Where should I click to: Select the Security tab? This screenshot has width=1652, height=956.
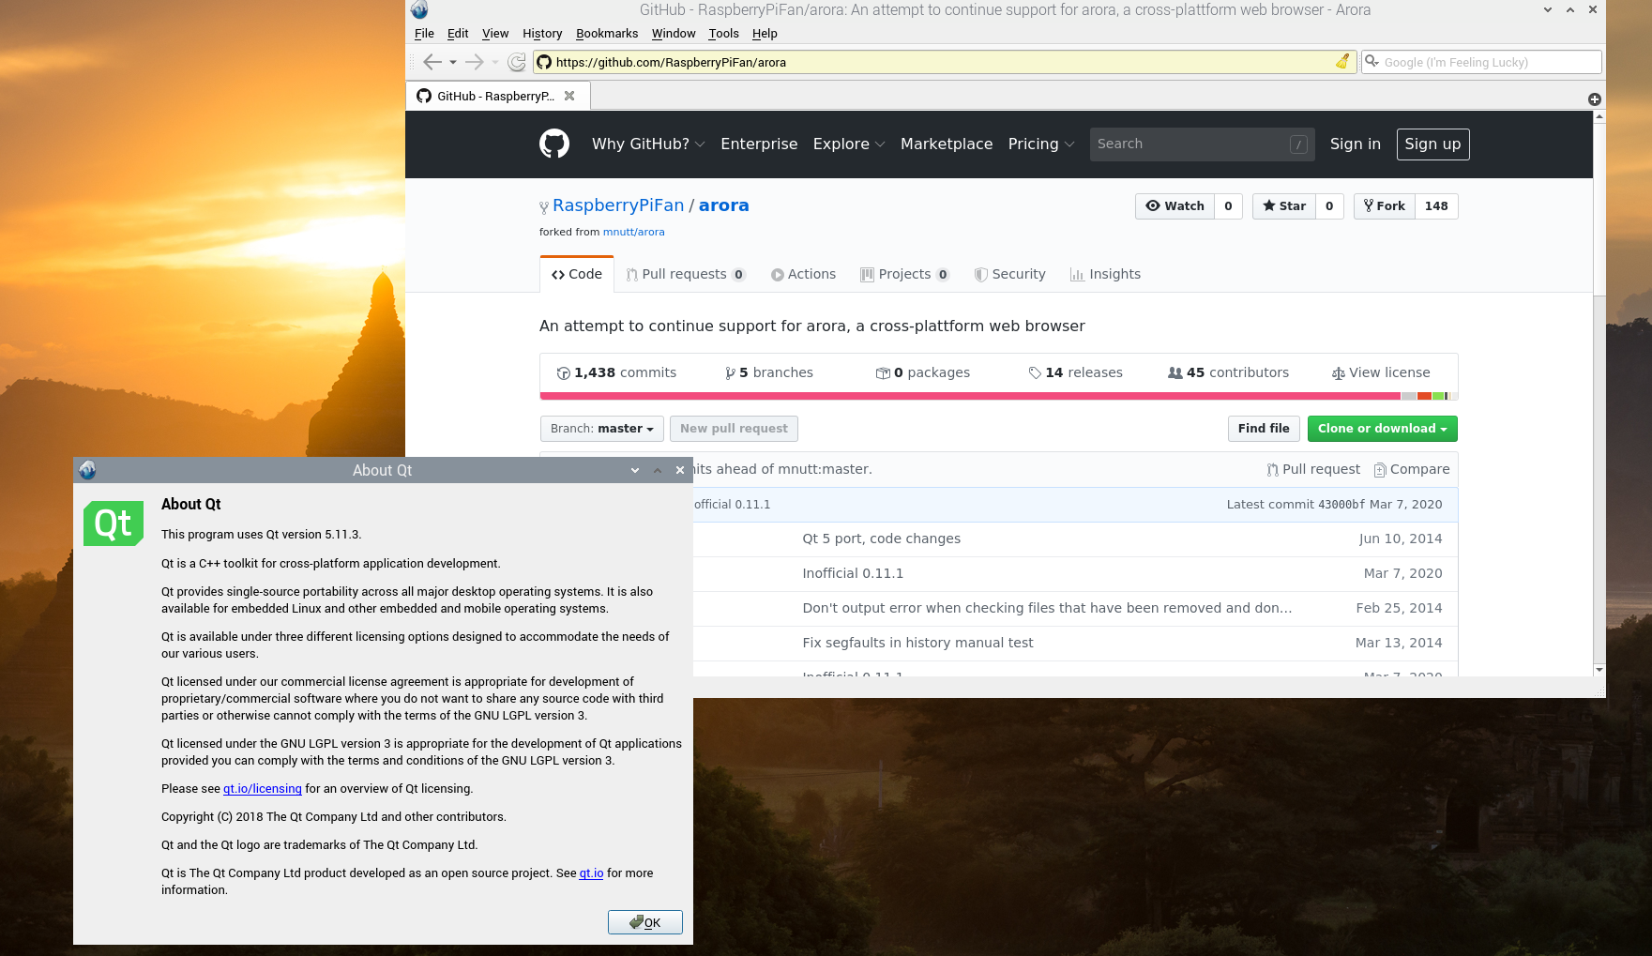[1009, 274]
